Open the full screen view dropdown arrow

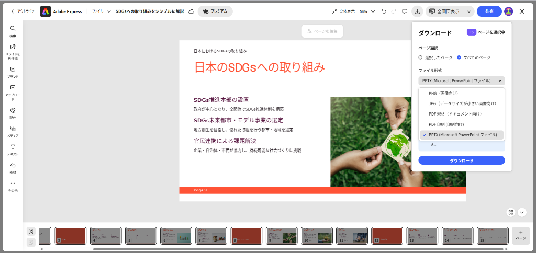pyautogui.click(x=468, y=11)
